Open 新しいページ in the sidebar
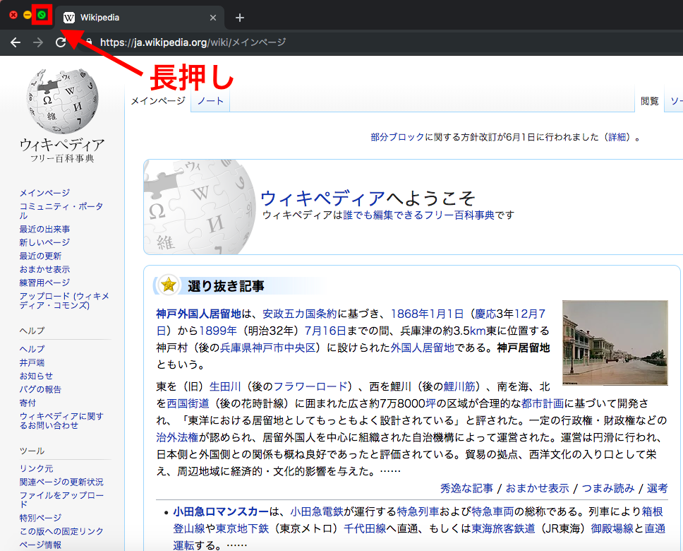 44,242
